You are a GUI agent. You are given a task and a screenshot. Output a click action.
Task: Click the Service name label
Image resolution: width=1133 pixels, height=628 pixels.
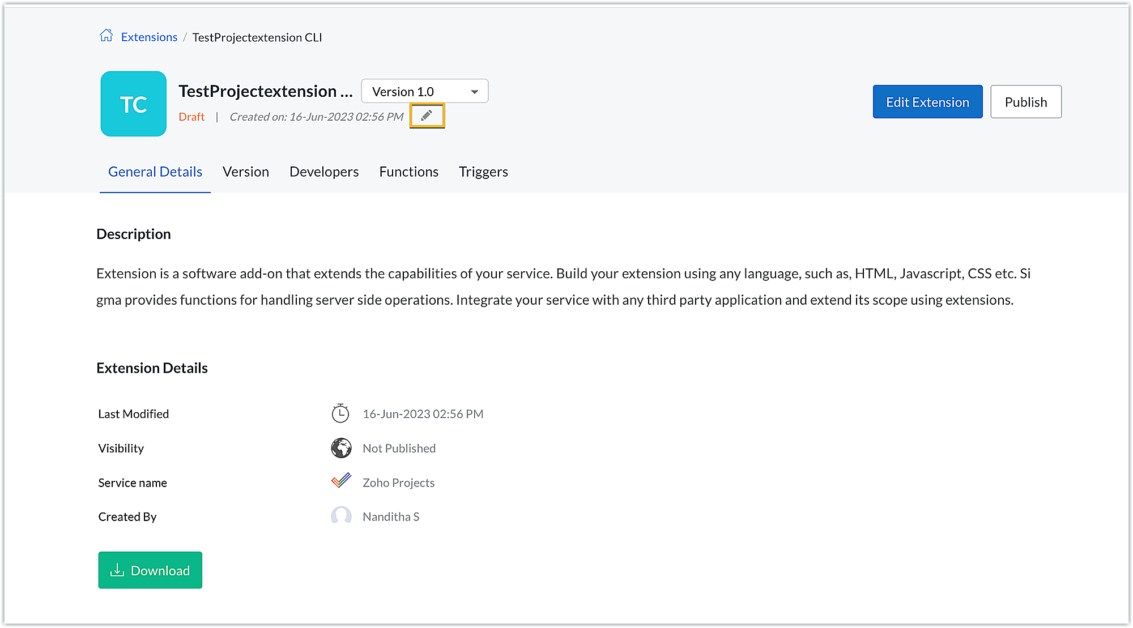pos(133,483)
